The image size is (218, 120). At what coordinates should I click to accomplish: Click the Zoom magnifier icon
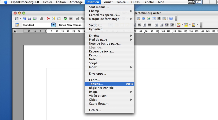tap(164, 18)
